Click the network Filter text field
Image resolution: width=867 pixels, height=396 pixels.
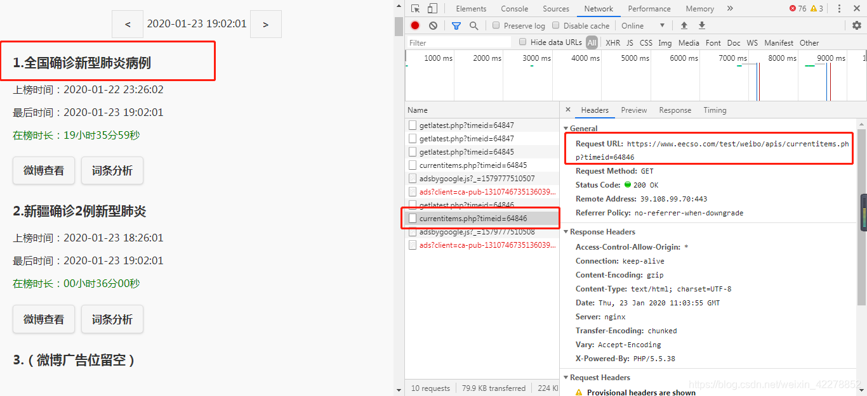tap(459, 42)
